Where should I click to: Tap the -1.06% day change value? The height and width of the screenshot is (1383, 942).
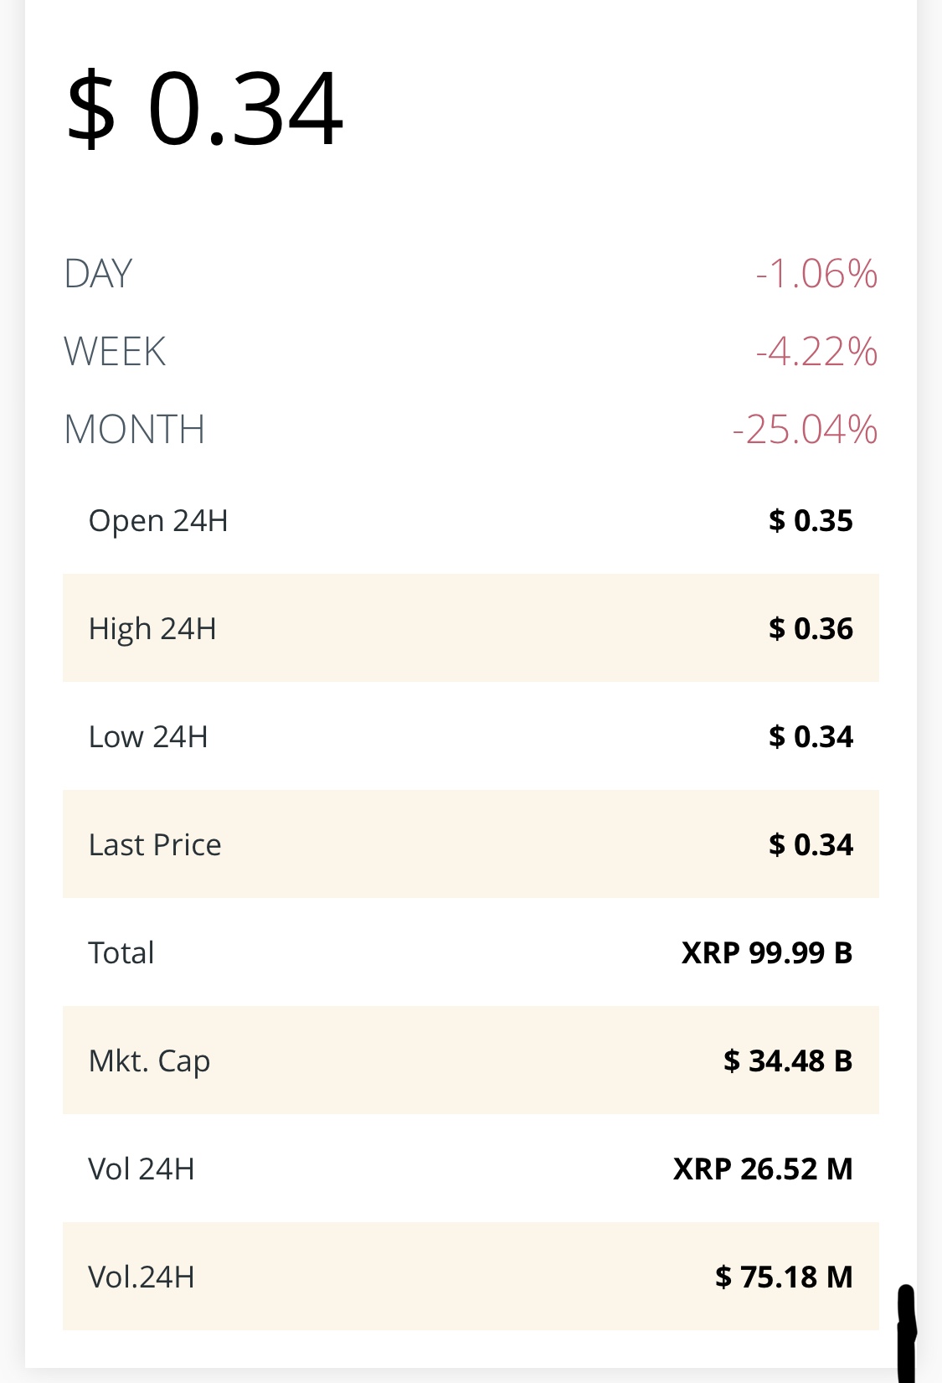tap(816, 274)
